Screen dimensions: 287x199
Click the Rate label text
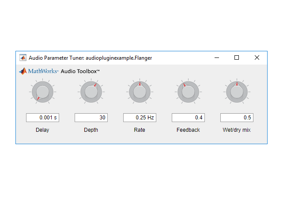pos(140,130)
